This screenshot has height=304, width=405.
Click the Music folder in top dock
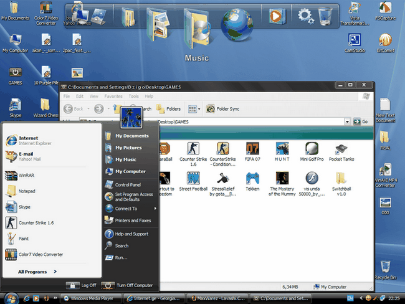196,29
